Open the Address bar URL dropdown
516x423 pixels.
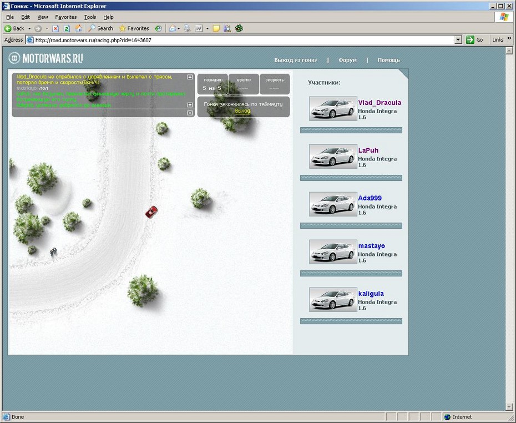tap(458, 40)
